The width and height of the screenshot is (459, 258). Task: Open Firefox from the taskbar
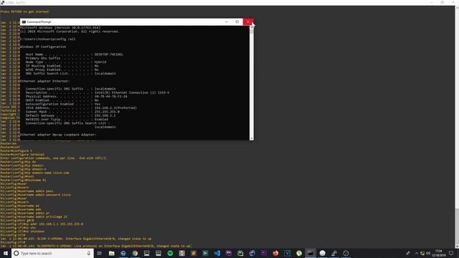point(275,253)
